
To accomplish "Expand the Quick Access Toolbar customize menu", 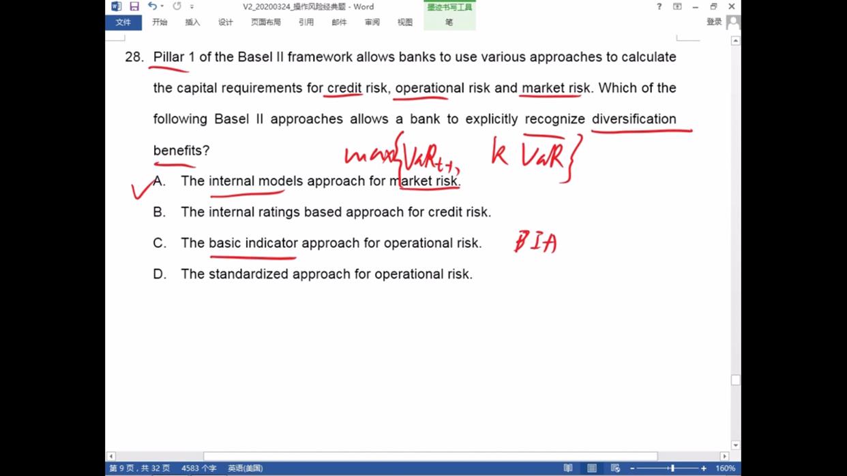I will point(192,7).
